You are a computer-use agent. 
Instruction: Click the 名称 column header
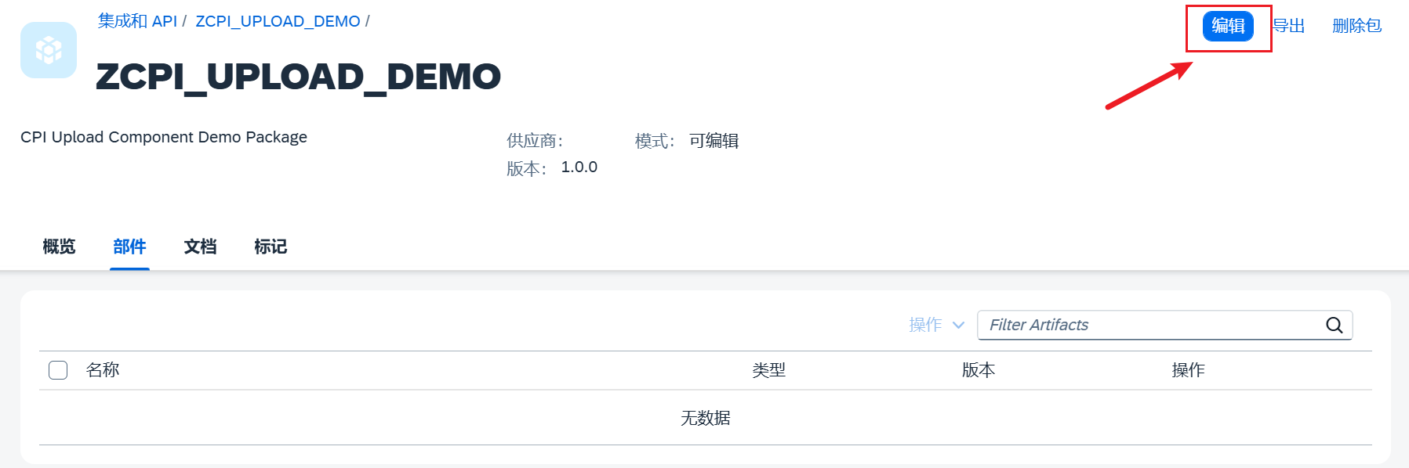pos(103,370)
